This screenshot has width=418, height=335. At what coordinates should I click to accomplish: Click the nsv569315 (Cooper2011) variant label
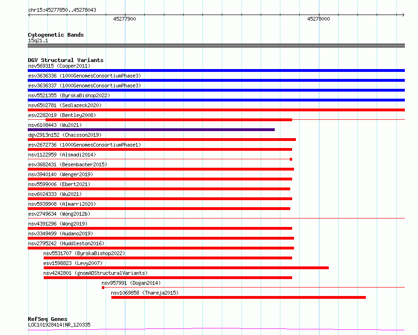pos(59,66)
